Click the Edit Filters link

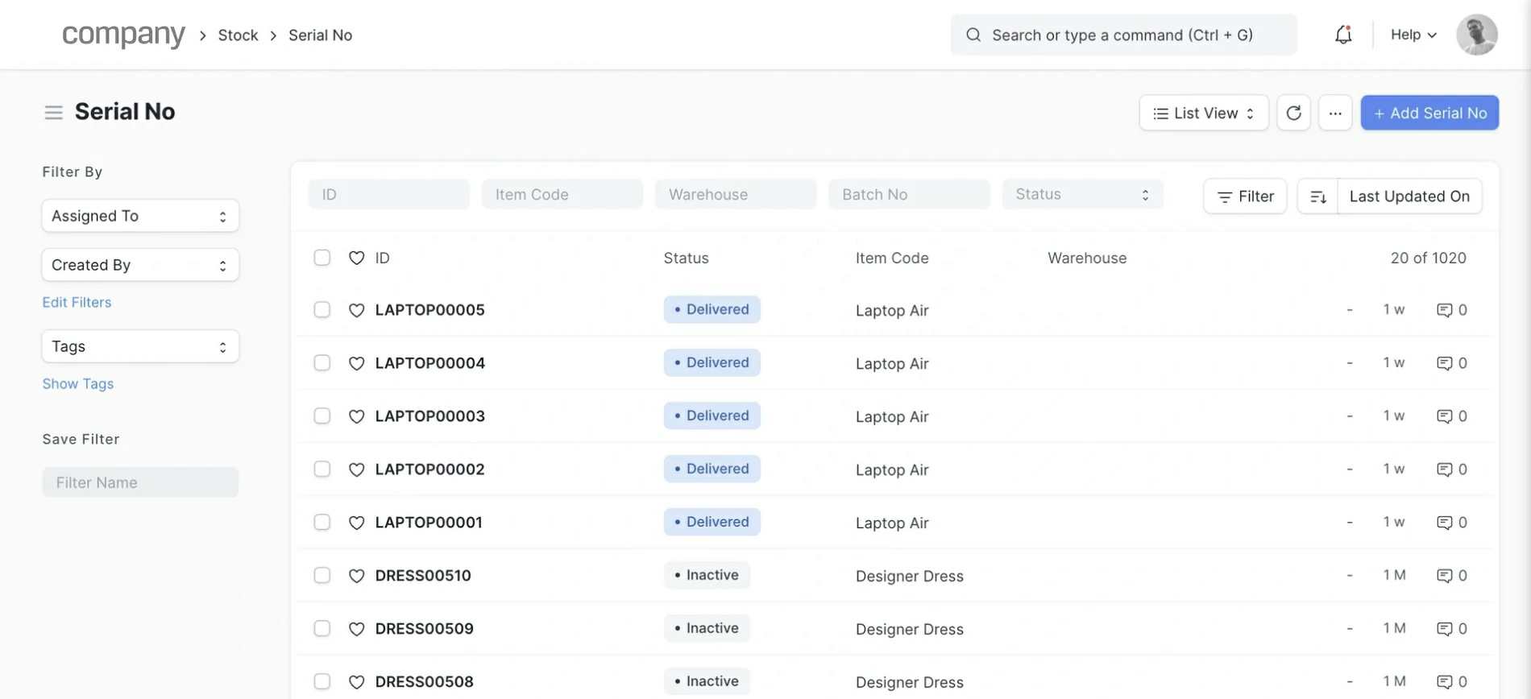coord(77,303)
